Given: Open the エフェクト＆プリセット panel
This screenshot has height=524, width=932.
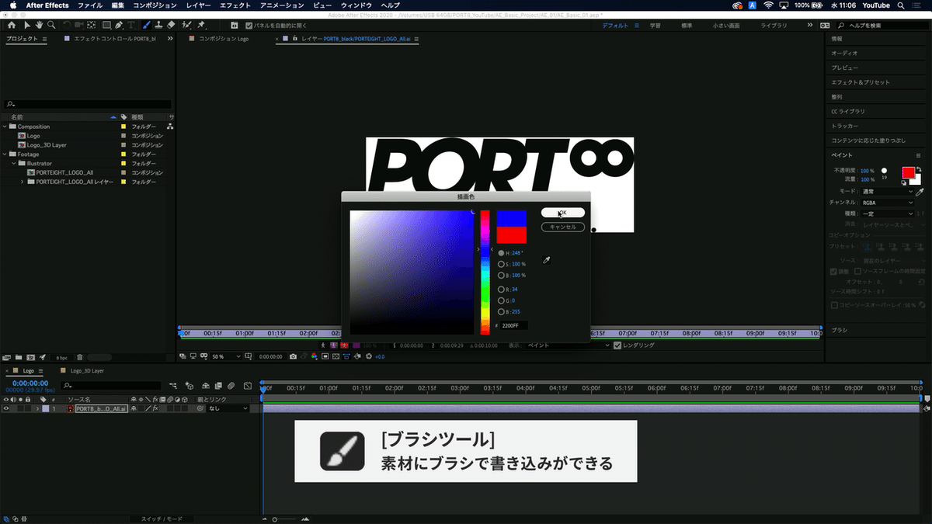Looking at the screenshot, I should coord(861,82).
